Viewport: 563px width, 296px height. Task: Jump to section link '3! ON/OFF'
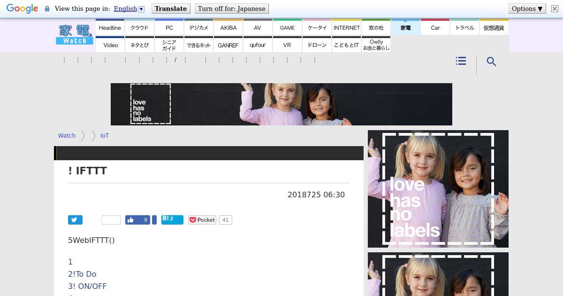tap(87, 286)
